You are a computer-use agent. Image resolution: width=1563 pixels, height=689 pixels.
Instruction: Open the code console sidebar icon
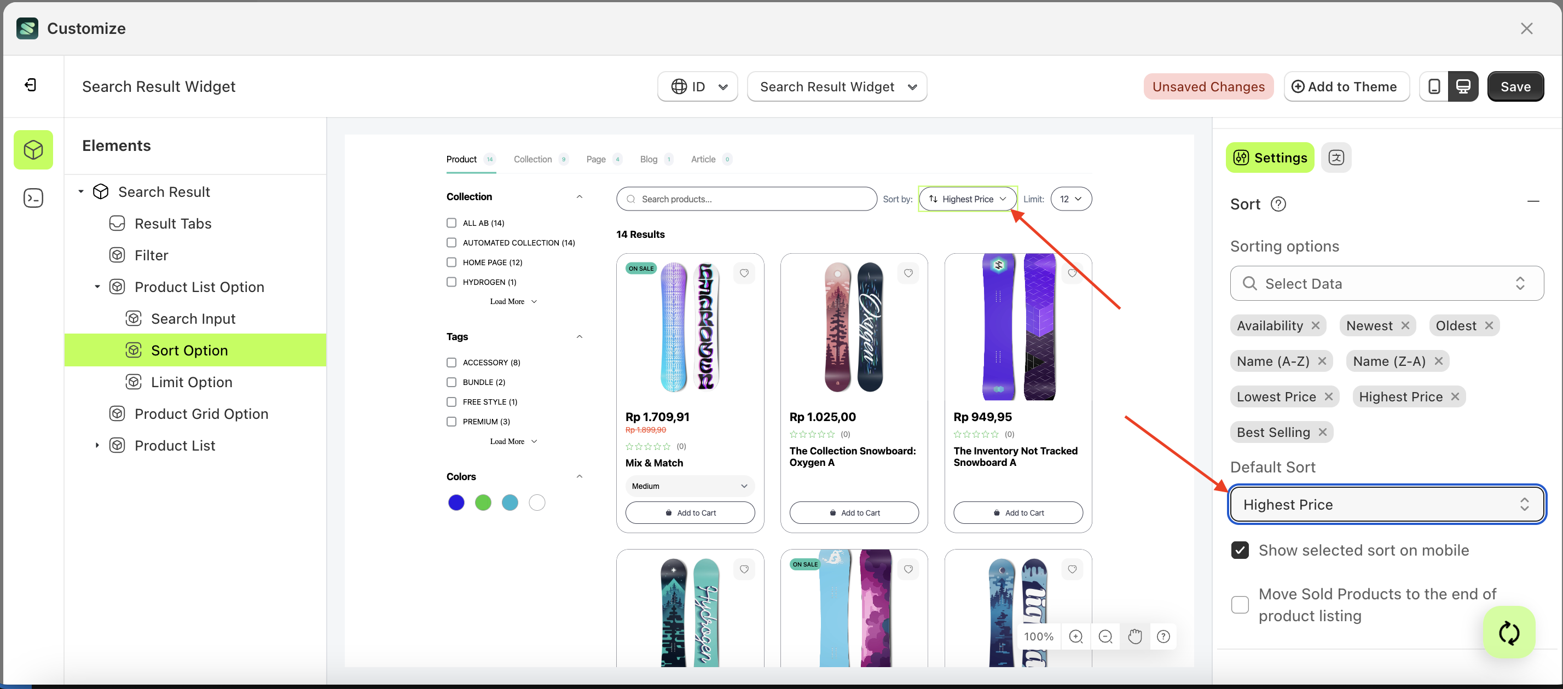point(33,198)
